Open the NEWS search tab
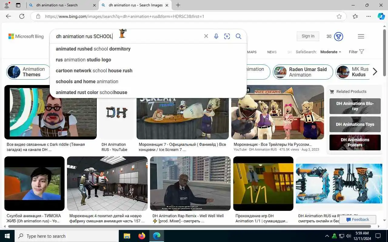Screen dimensions: 388x242 pos(272,52)
